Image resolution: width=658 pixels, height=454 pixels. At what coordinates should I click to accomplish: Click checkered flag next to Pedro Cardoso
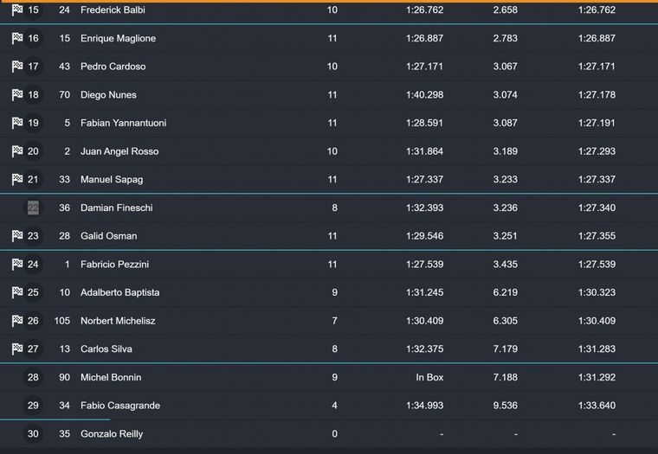[x=16, y=67]
